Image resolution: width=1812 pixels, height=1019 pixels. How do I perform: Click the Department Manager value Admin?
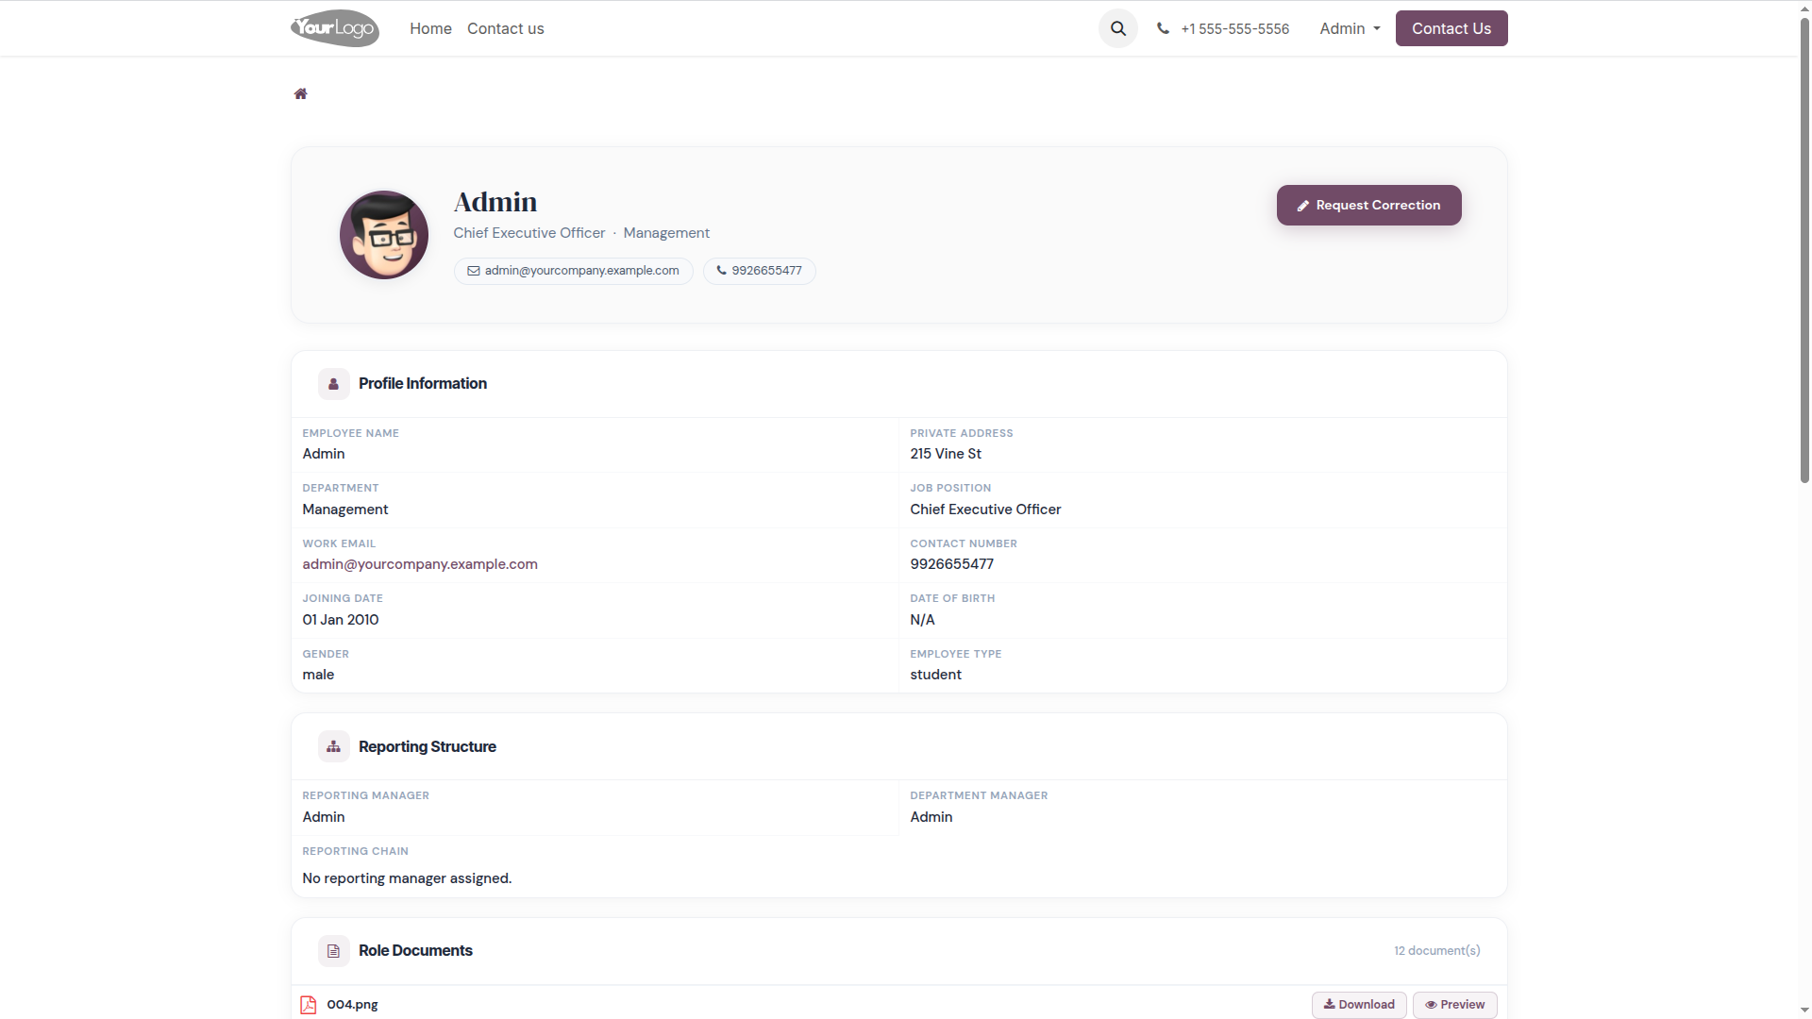click(x=931, y=817)
